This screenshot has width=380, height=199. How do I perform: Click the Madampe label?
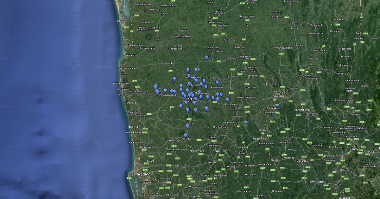tap(135, 92)
